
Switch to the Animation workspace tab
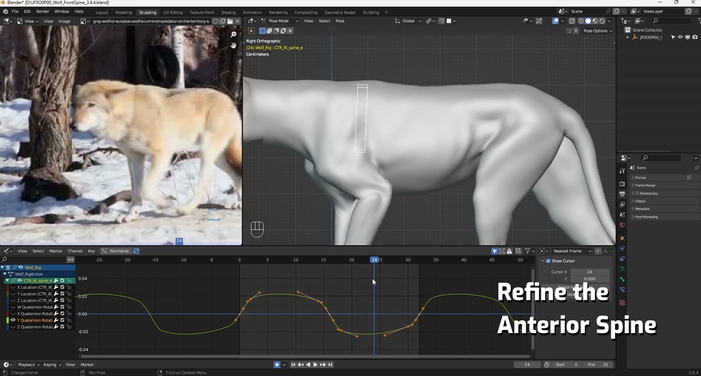point(252,12)
